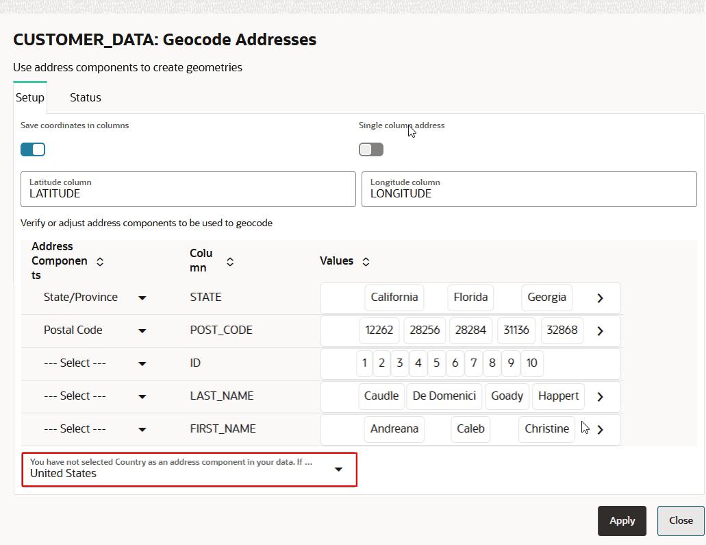Open the Postal Code component dropdown
This screenshot has height=545, width=706.
coord(142,330)
